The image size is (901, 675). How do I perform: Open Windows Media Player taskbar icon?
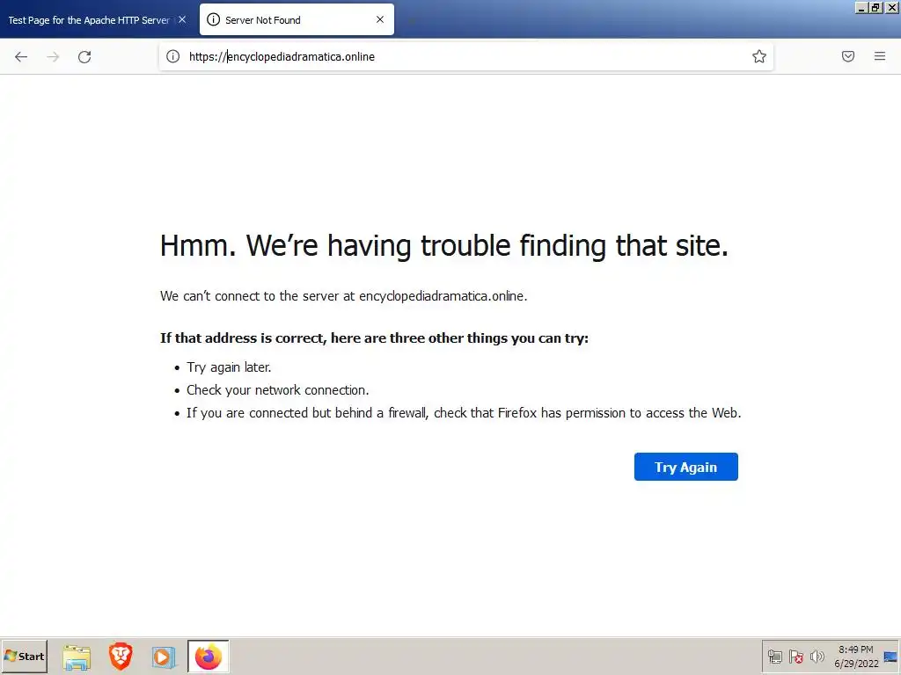(164, 657)
